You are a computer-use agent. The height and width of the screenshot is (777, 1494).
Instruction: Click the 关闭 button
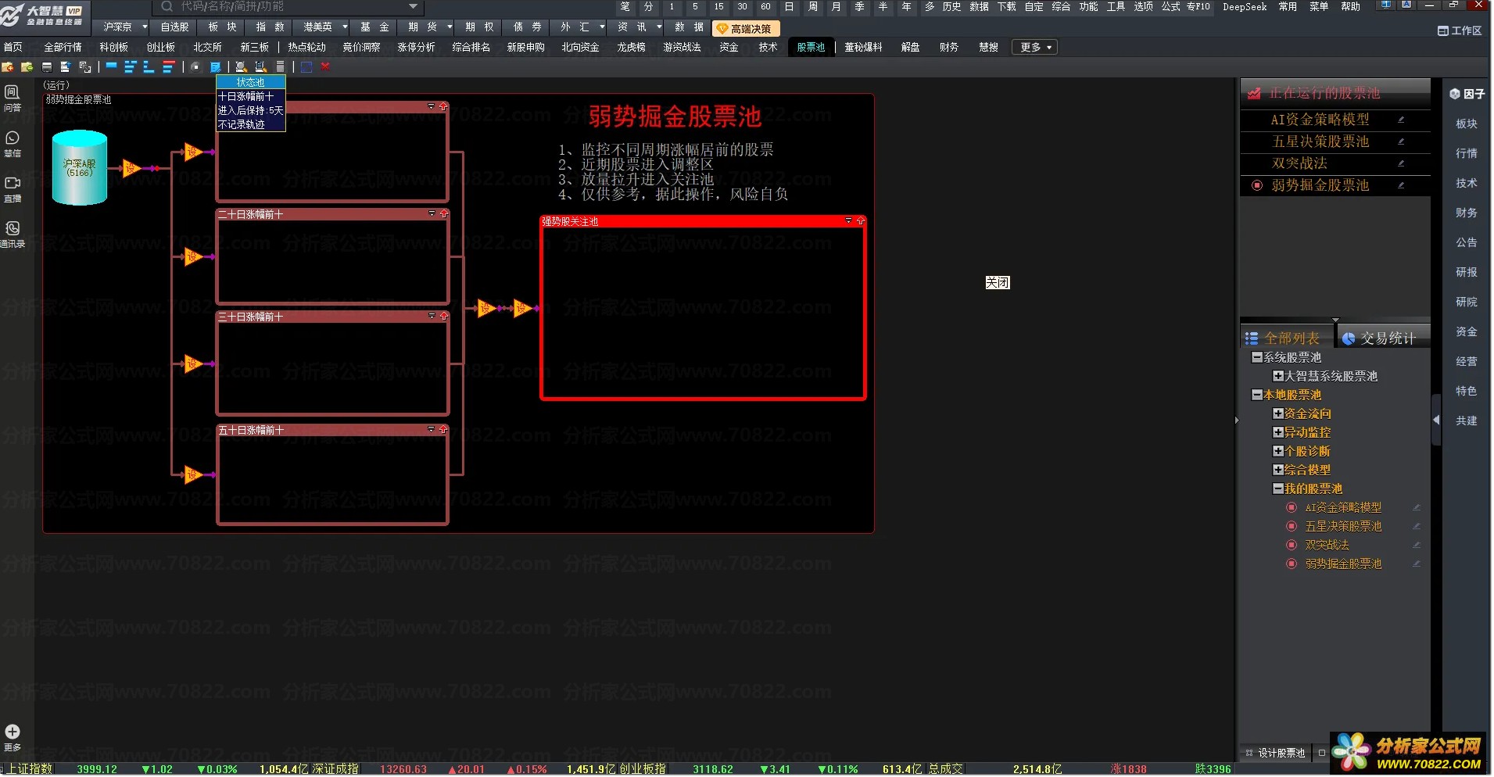coord(997,282)
